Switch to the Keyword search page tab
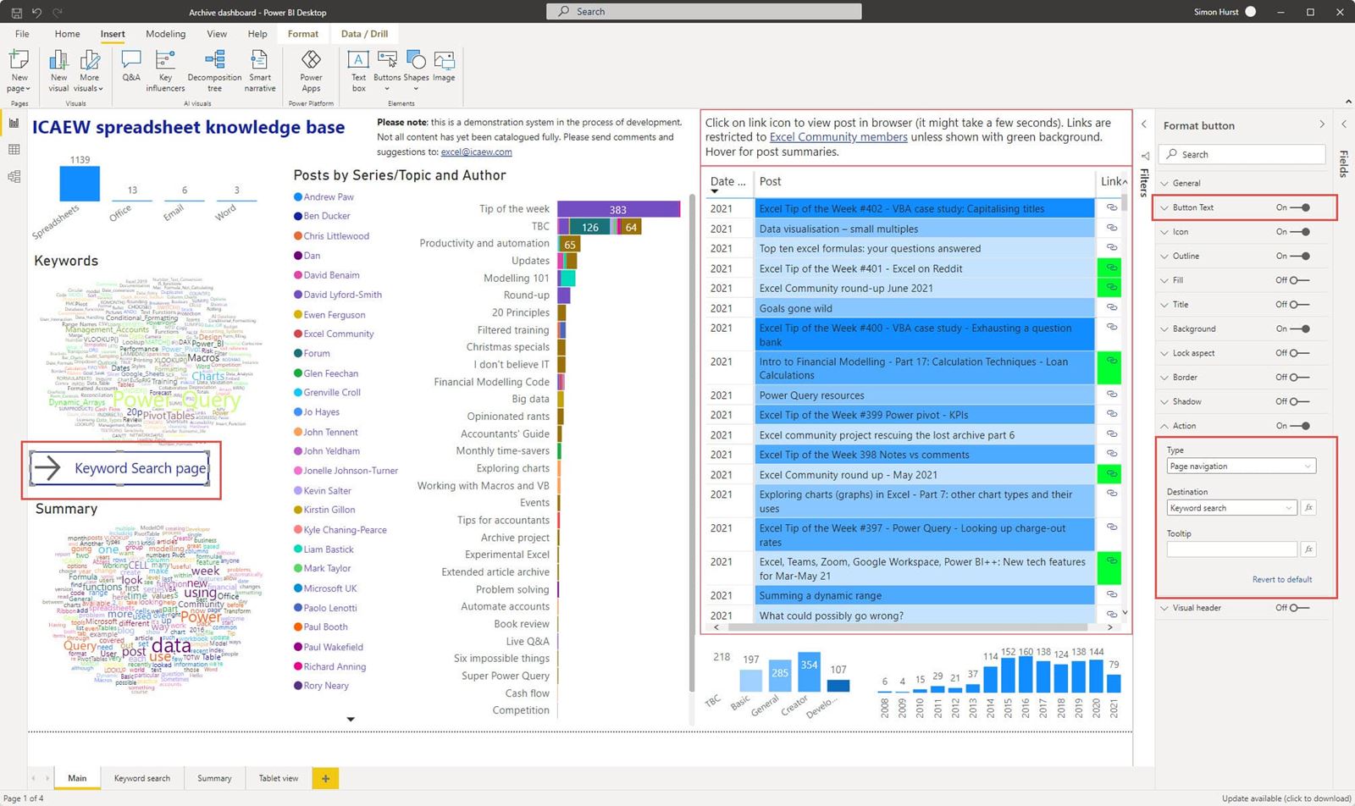 (141, 778)
